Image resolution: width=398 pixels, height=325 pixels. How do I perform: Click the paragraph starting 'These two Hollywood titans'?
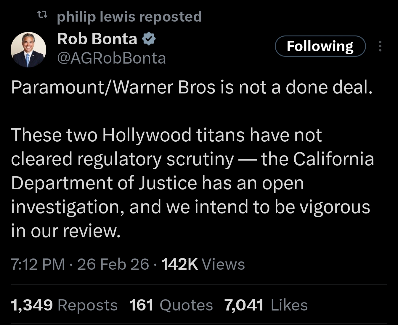point(166,135)
